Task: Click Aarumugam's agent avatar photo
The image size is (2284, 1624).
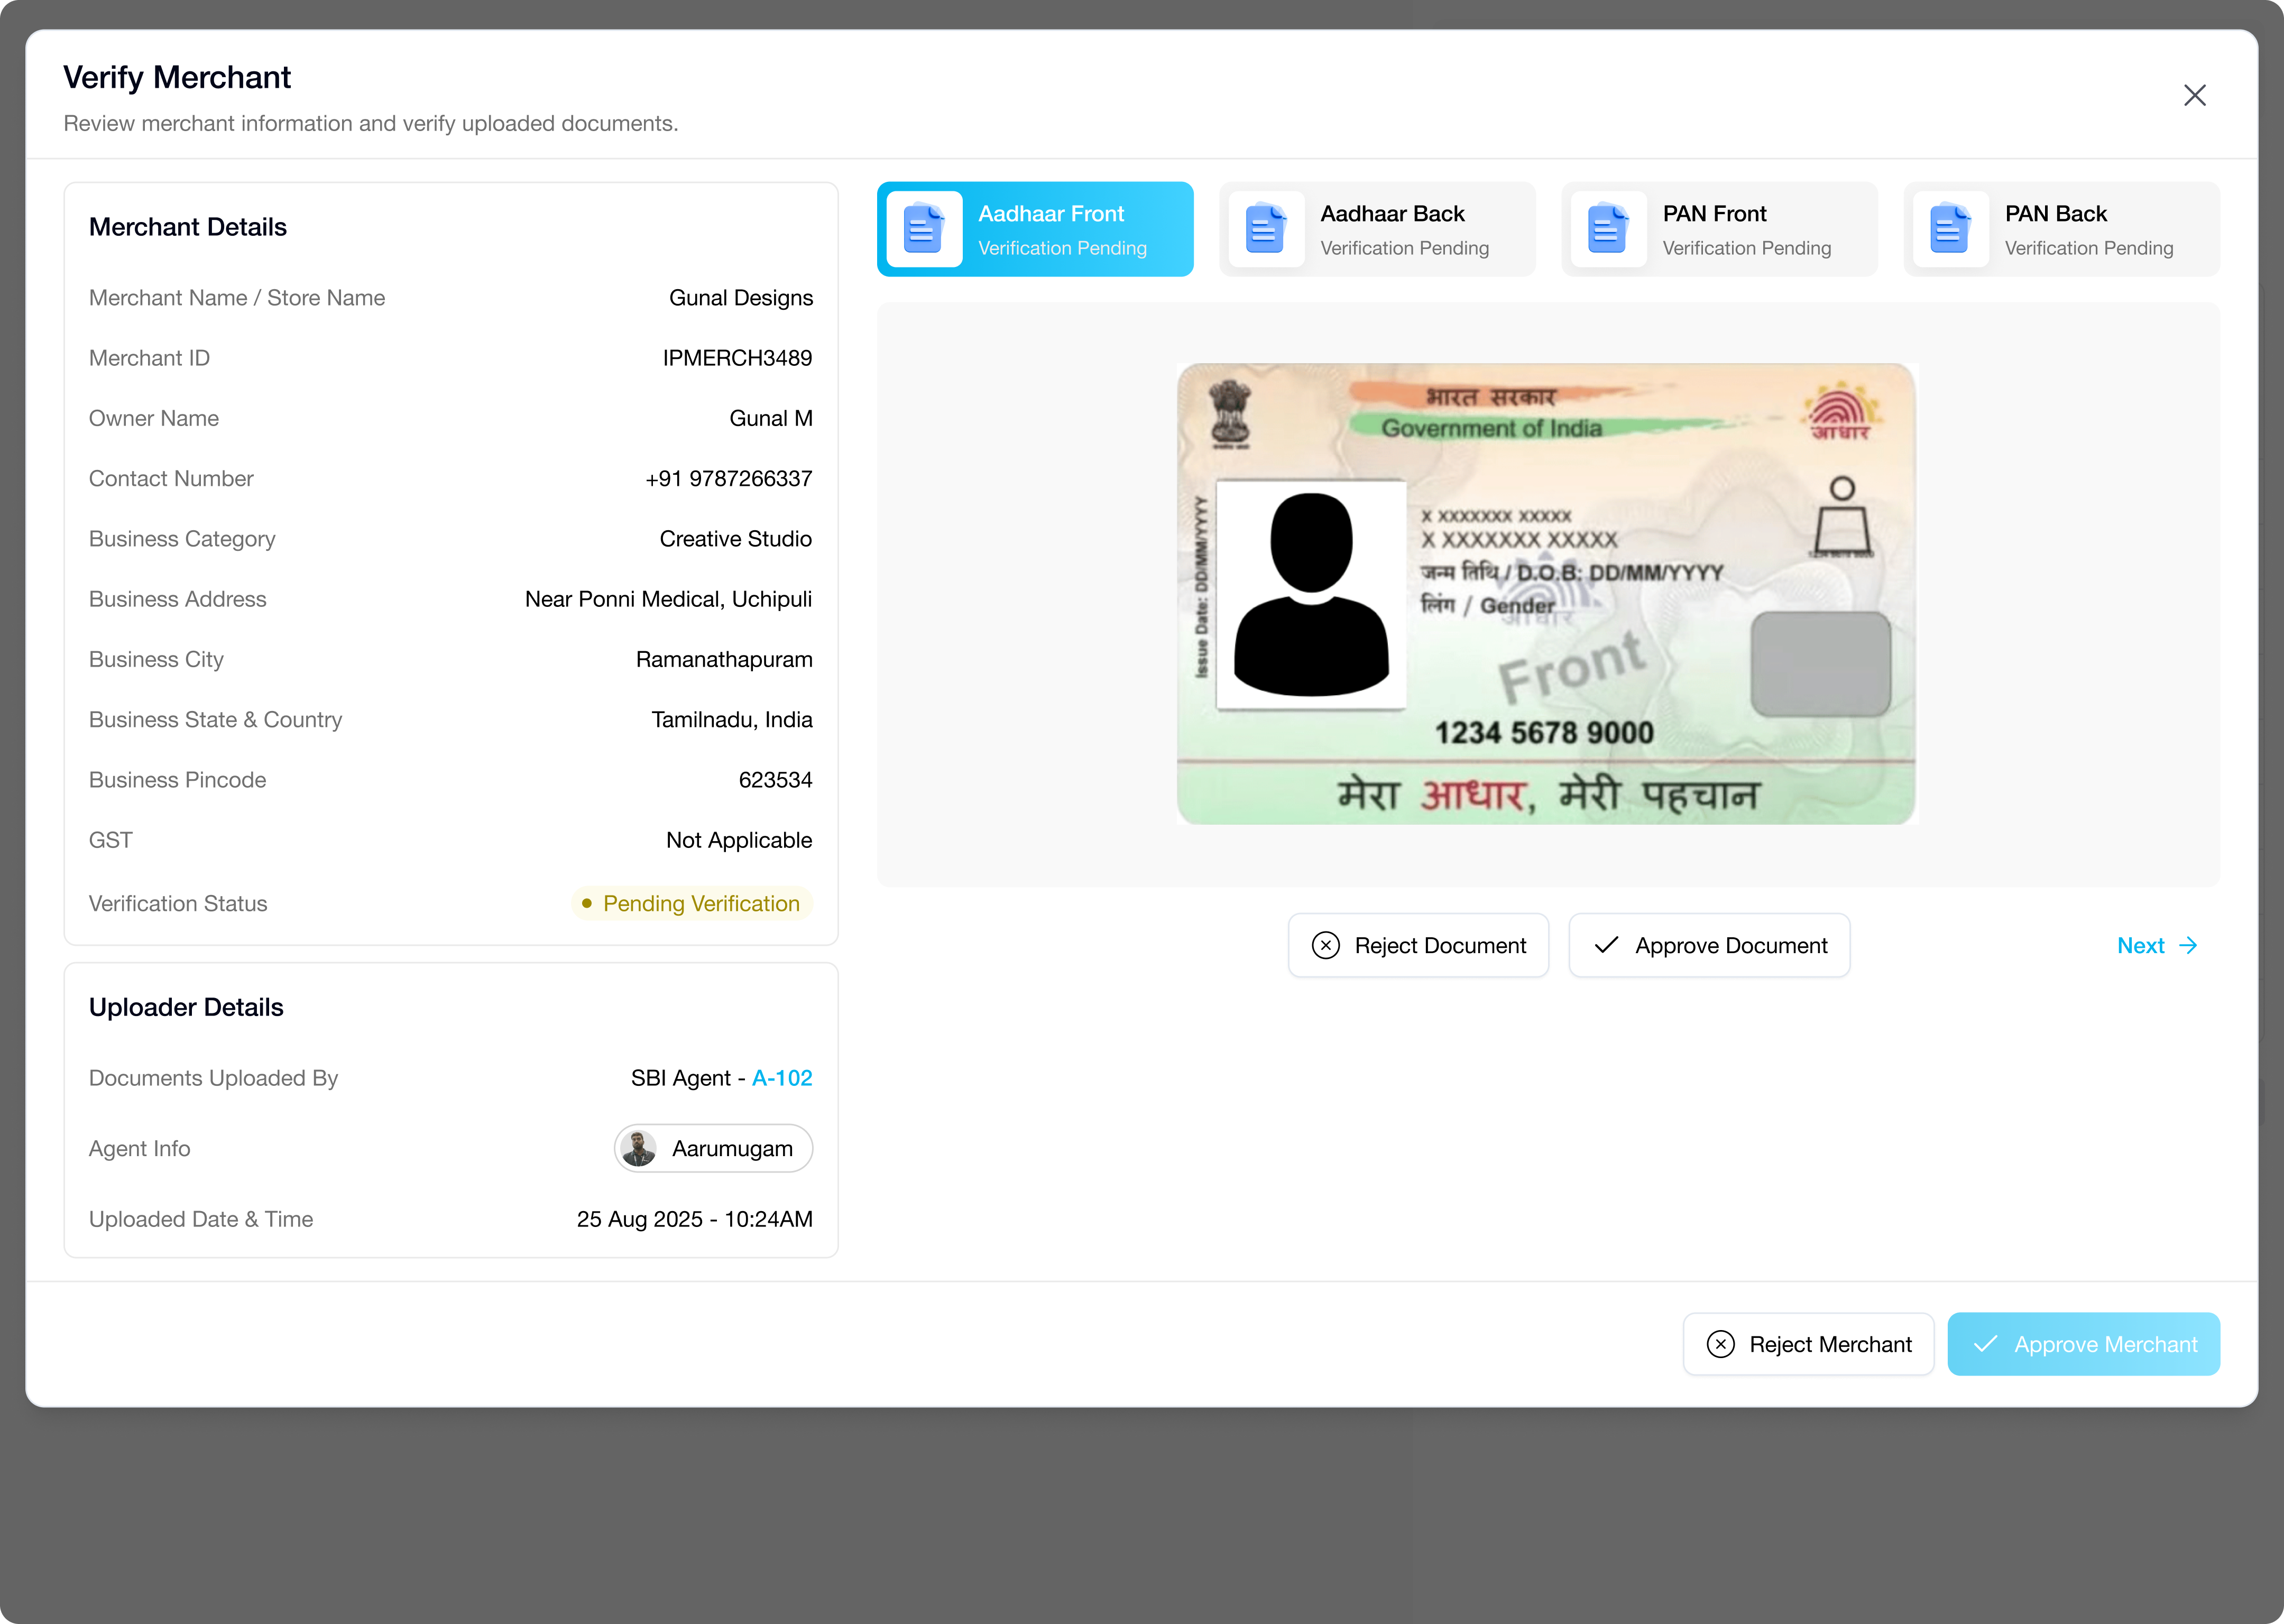Action: point(639,1148)
